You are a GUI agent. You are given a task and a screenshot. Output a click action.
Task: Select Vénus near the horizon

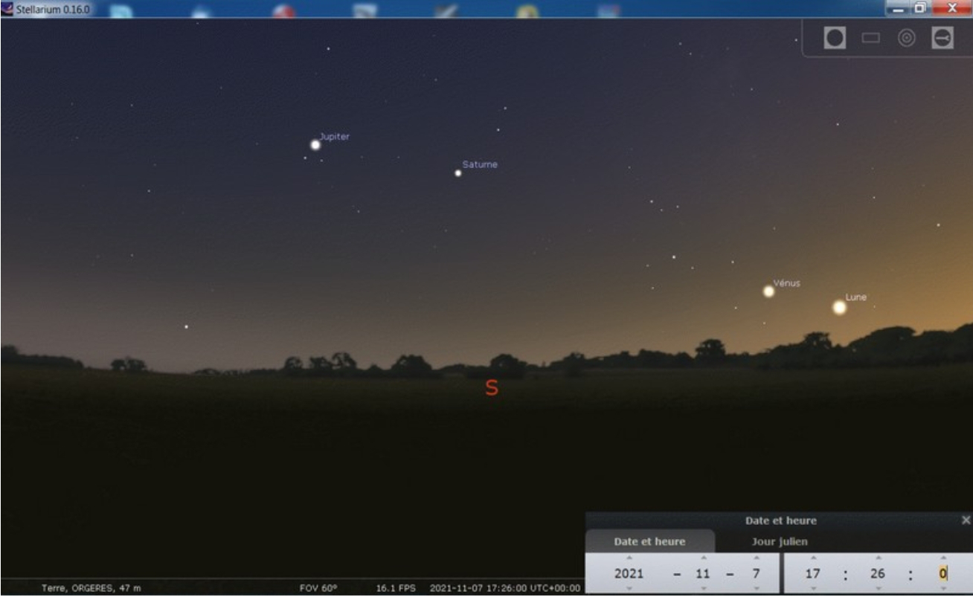(768, 291)
